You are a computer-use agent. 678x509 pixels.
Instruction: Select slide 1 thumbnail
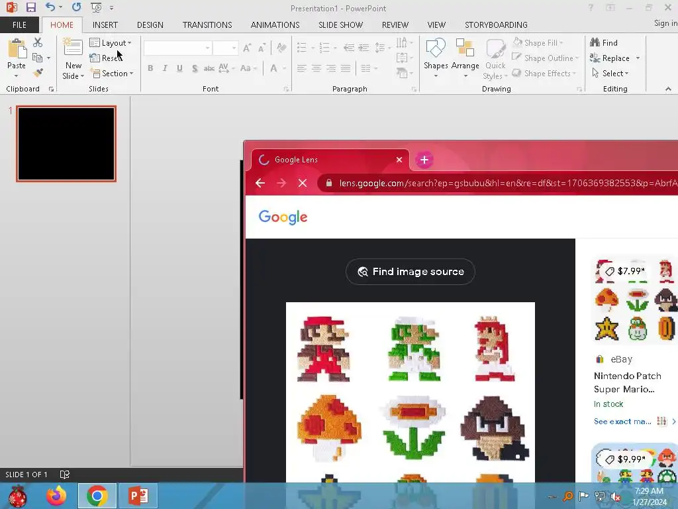point(66,144)
